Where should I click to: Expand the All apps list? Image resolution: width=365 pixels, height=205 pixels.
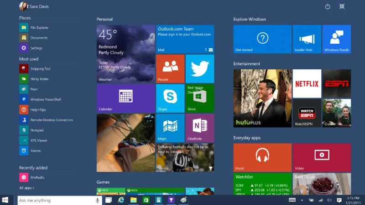point(27,188)
